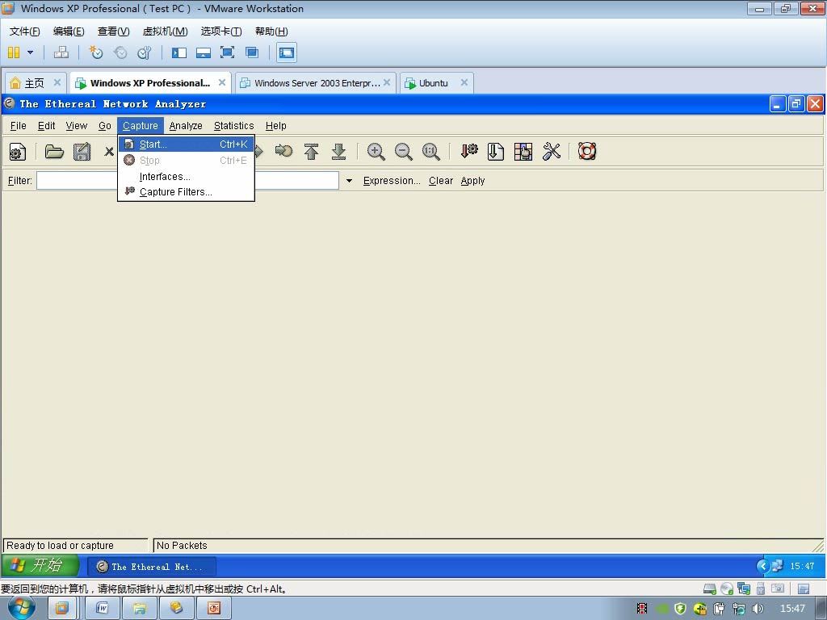Click VMware CD/DVD drive status icon

click(727, 589)
